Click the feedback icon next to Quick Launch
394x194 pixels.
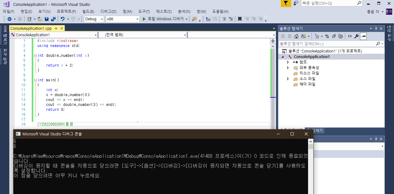click(x=296, y=3)
